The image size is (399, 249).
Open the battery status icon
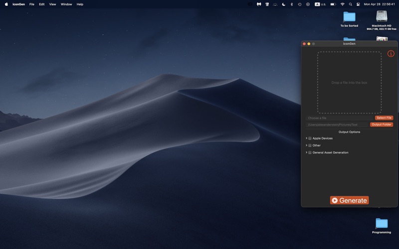[x=333, y=4]
